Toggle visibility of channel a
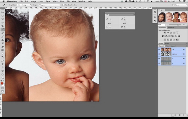Image resolution: width=188 pixels, height=119 pixels. coord(159,59)
